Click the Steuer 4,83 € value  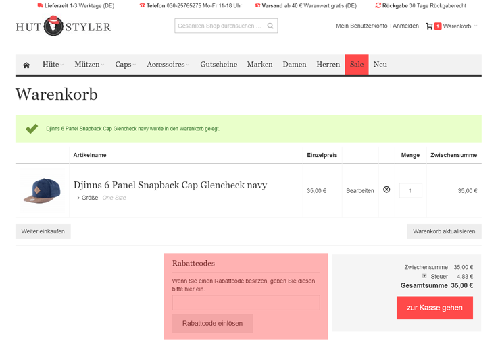click(465, 277)
